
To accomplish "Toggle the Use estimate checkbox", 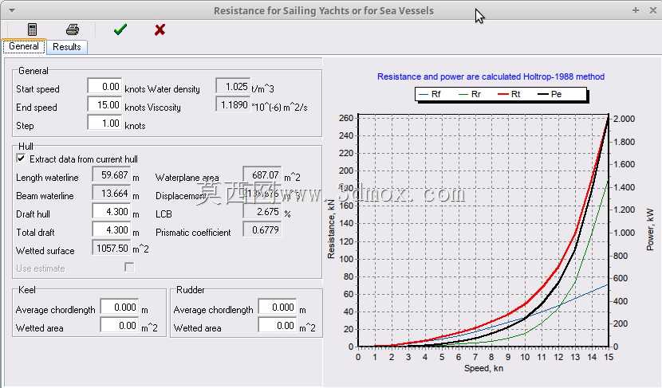I will (x=129, y=267).
